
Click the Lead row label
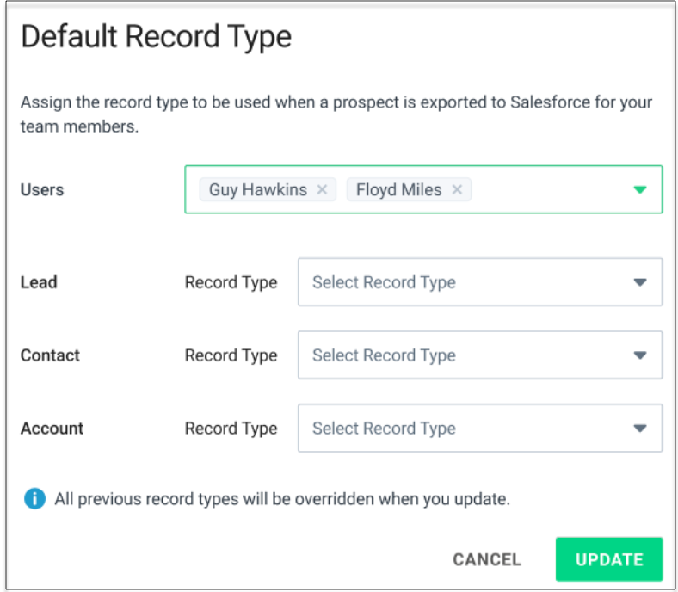pos(39,282)
